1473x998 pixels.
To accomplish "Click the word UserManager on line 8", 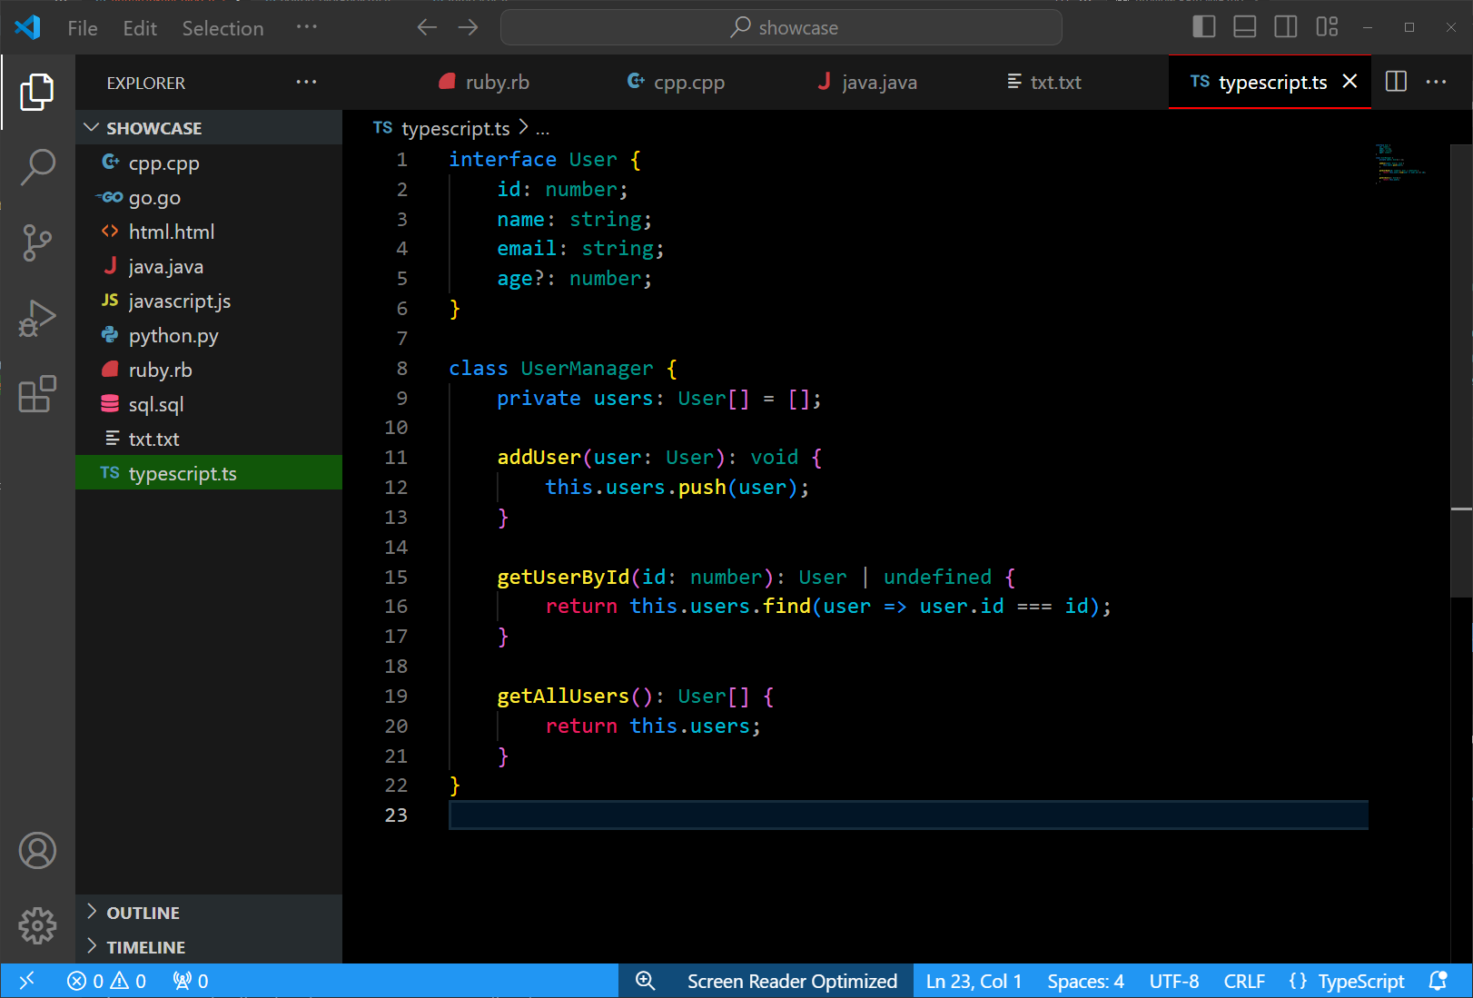I will pos(587,369).
